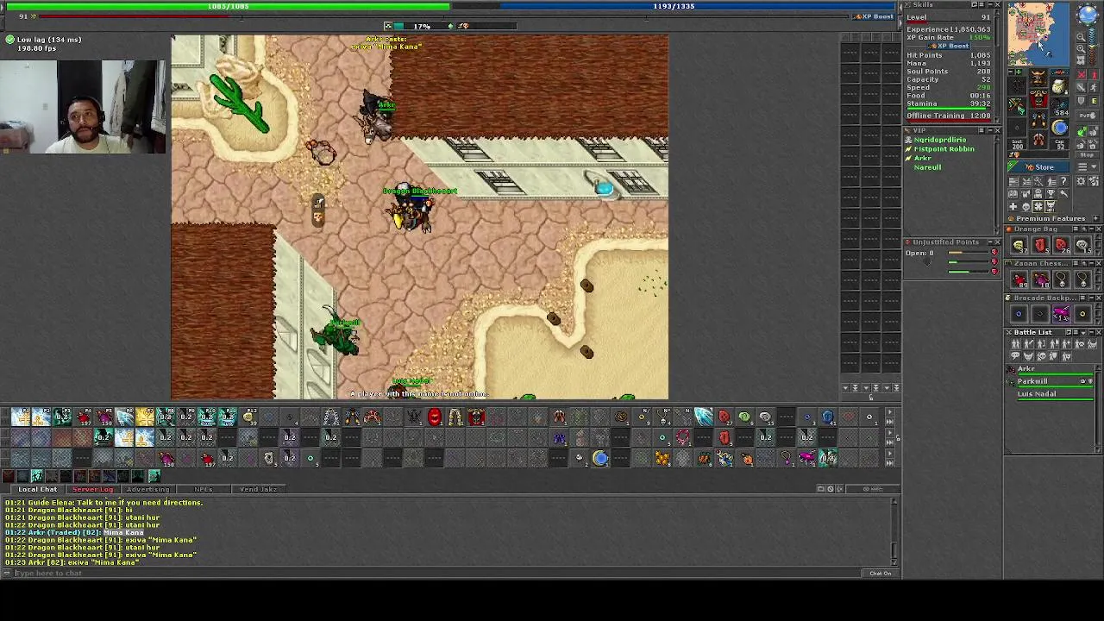Toggle the shield defensive mode icon
The image size is (1104, 621).
(x=1082, y=100)
